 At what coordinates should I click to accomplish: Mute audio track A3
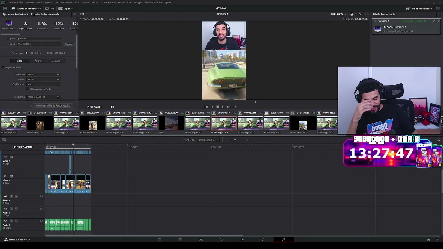[x=16, y=221]
